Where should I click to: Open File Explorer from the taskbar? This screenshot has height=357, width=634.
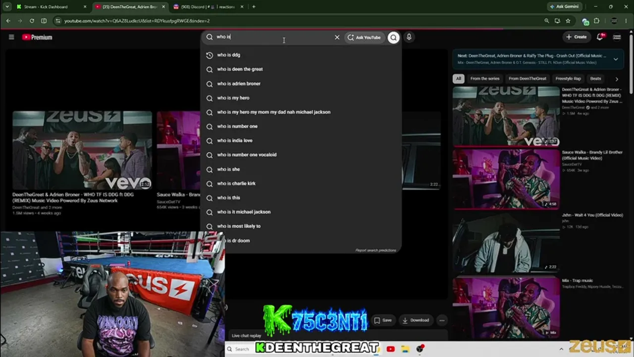[405, 349]
